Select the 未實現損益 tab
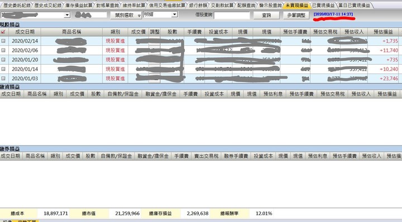This screenshot has height=222, width=402. (296, 5)
